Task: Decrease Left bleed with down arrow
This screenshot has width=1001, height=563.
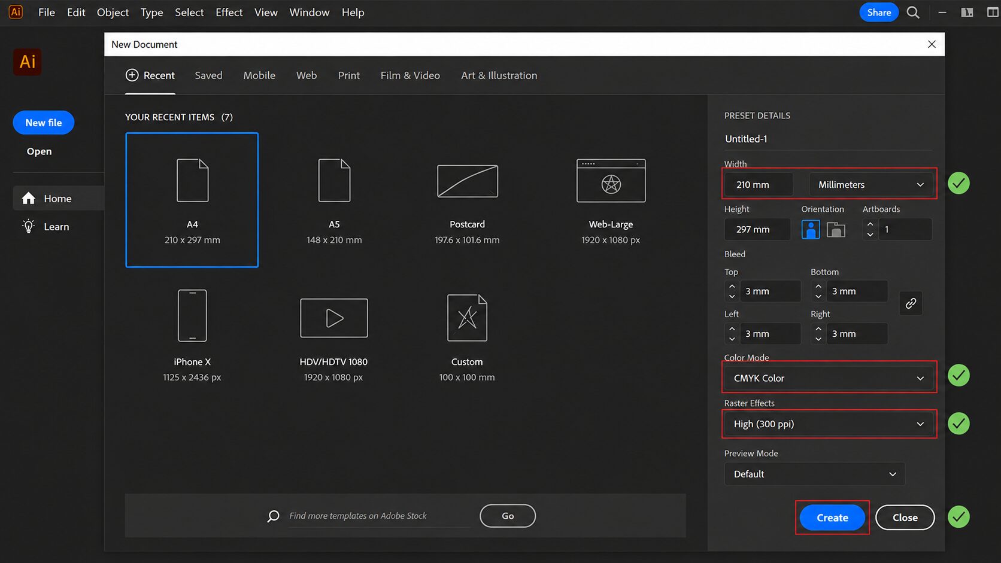Action: pos(732,339)
